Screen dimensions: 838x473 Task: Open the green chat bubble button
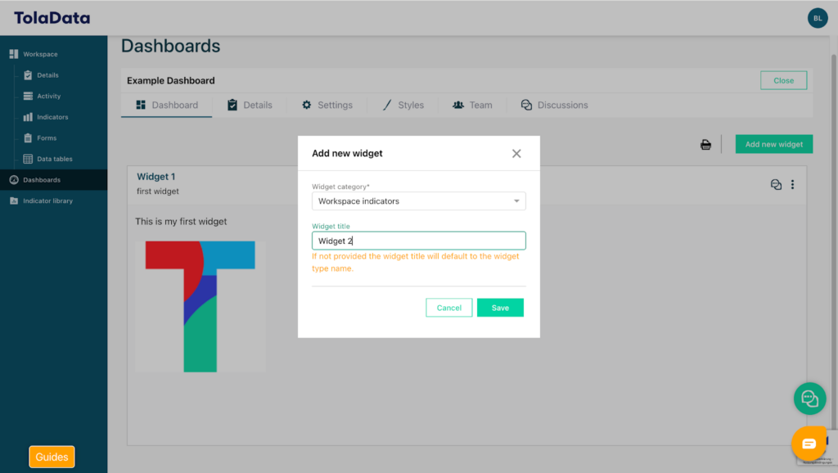tap(809, 399)
